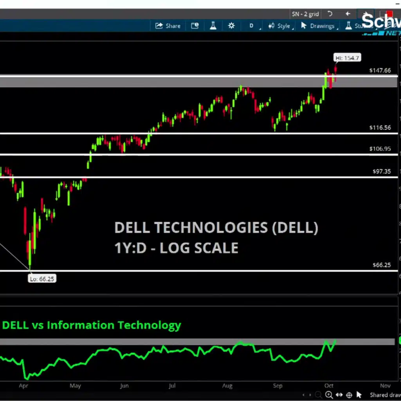Click the $147.66 horizontal price line
Viewport: 401px width, 401px height.
(x=196, y=76)
